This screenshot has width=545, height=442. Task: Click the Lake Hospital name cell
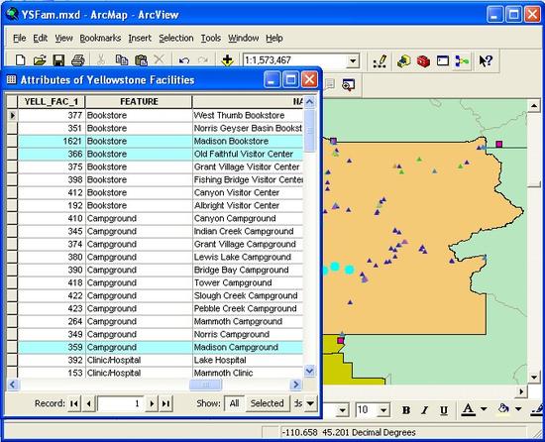pos(248,360)
